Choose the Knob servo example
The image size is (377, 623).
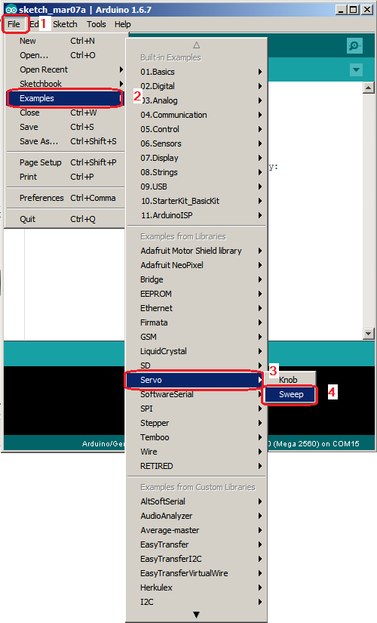point(290,380)
